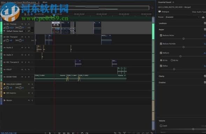Select the A014 clip on DX: Therapist
206x134 pixels.
(107, 39)
